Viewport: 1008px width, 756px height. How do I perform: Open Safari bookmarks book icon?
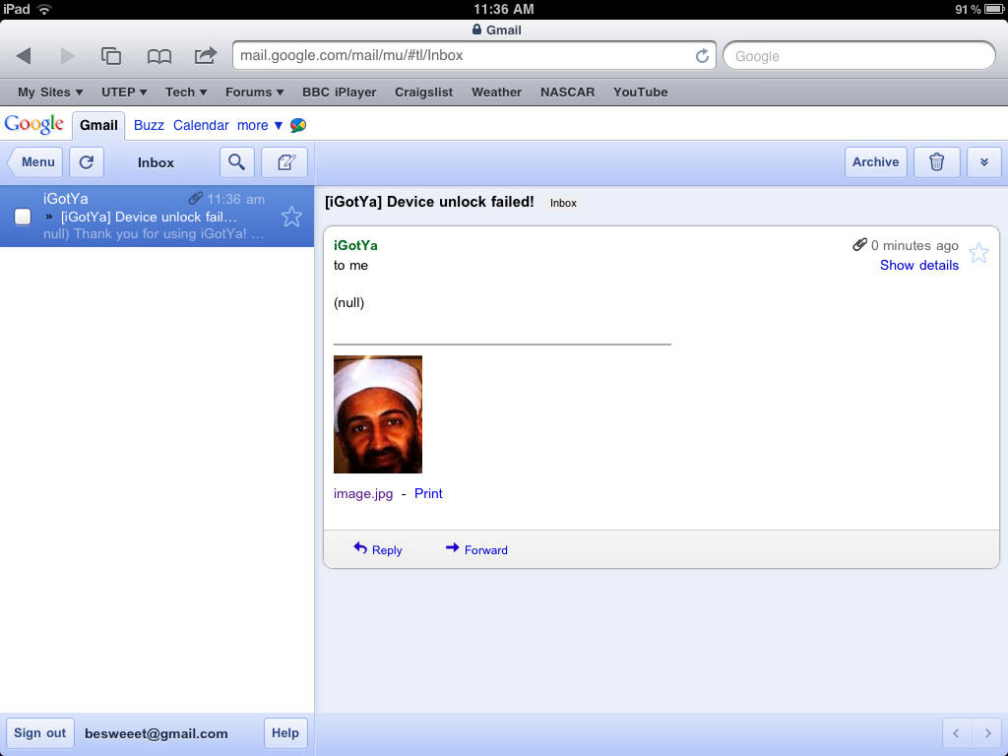coord(159,56)
